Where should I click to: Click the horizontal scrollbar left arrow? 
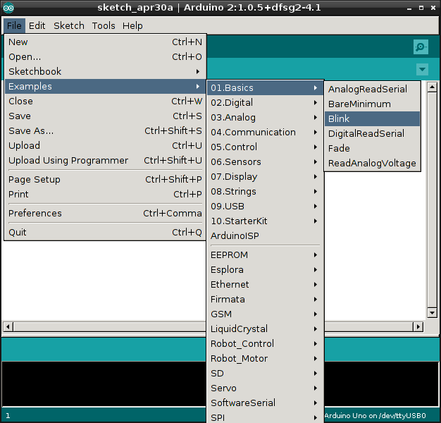point(8,326)
